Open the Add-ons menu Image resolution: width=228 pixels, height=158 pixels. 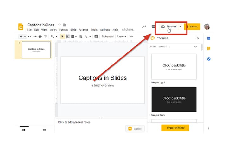pyautogui.click(x=105, y=30)
